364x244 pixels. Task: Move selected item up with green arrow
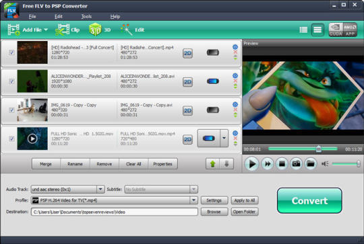[212, 164]
